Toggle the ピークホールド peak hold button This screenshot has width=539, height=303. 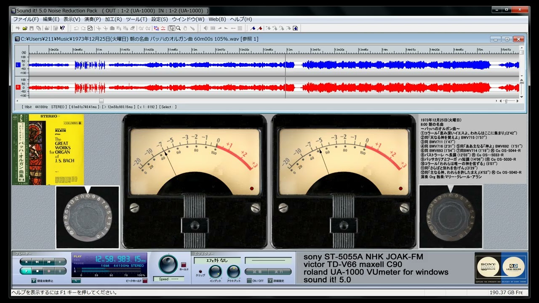pyautogui.click(x=145, y=281)
